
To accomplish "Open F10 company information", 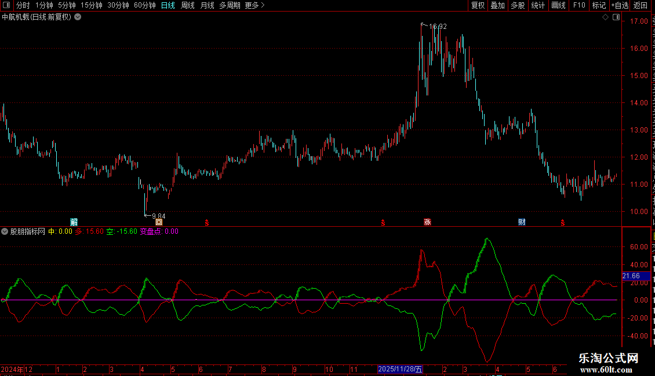I will (579, 5).
